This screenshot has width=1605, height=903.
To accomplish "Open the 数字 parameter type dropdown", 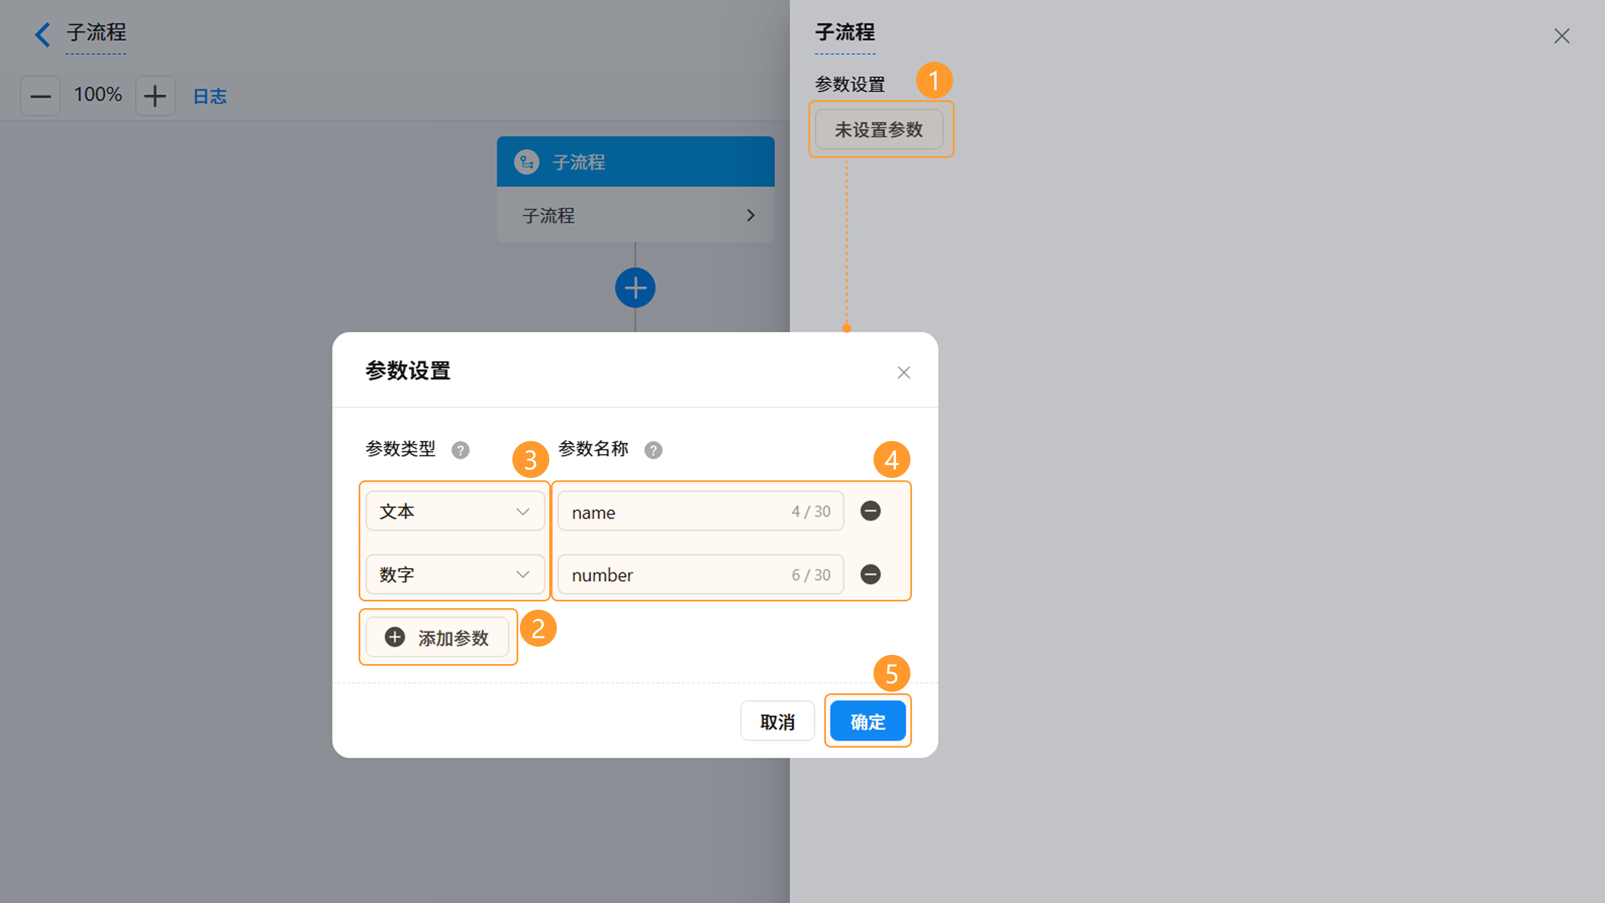I will [455, 574].
